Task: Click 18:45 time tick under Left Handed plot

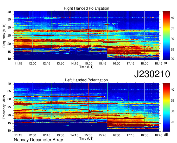Action: [x=158, y=135]
